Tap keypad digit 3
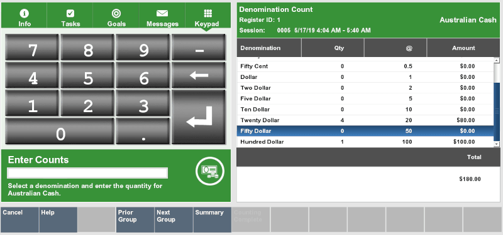 click(143, 103)
